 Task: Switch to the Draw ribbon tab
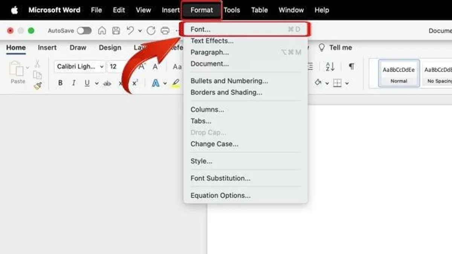[78, 48]
